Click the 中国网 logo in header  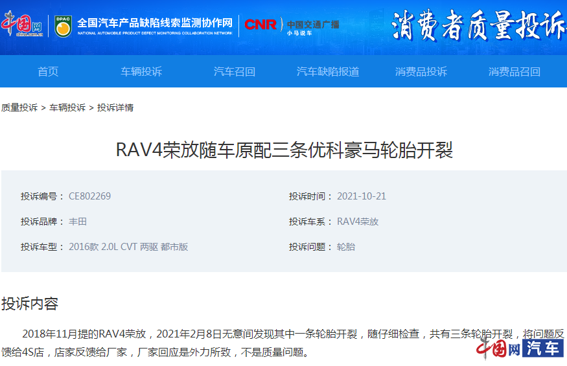tap(23, 25)
